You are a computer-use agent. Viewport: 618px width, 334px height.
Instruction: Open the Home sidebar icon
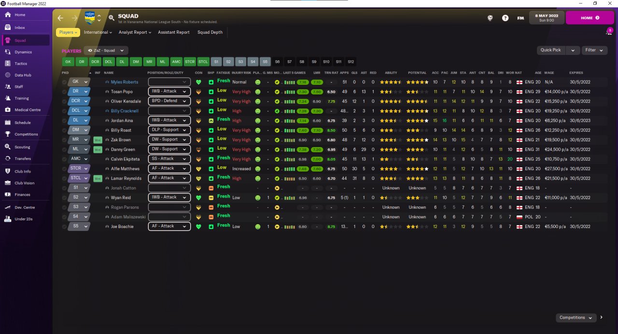tap(8, 15)
